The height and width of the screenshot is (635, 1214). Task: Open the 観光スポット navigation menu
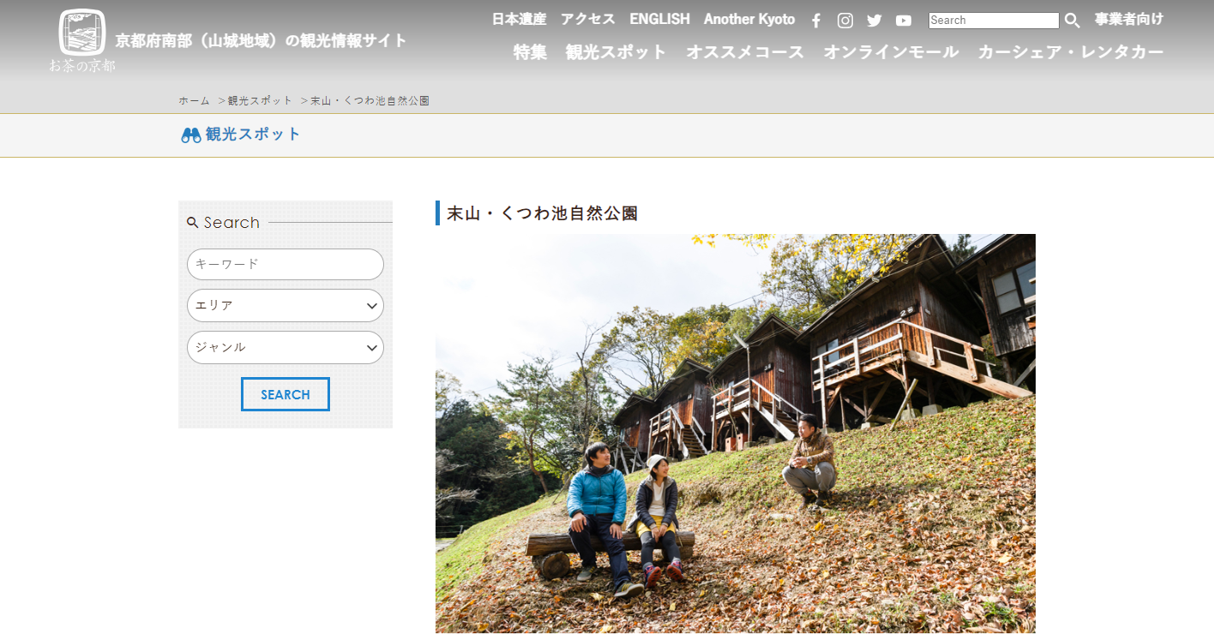tap(616, 52)
